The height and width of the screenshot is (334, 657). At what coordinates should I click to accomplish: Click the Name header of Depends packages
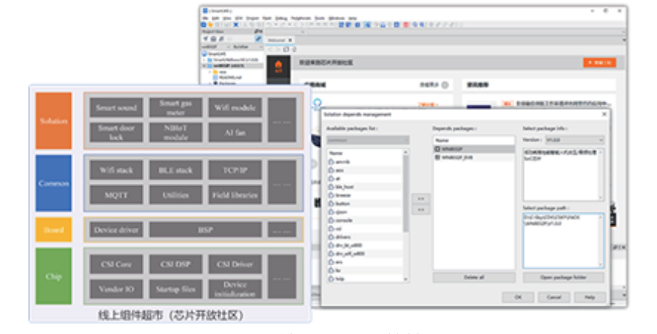[x=474, y=140]
